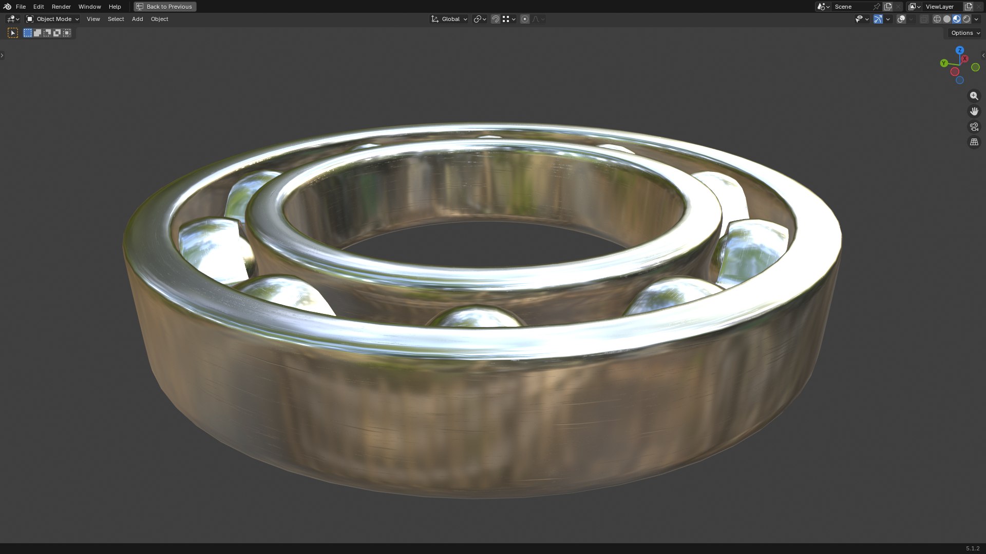Click the pan view hand icon
Image resolution: width=986 pixels, height=554 pixels.
[974, 111]
